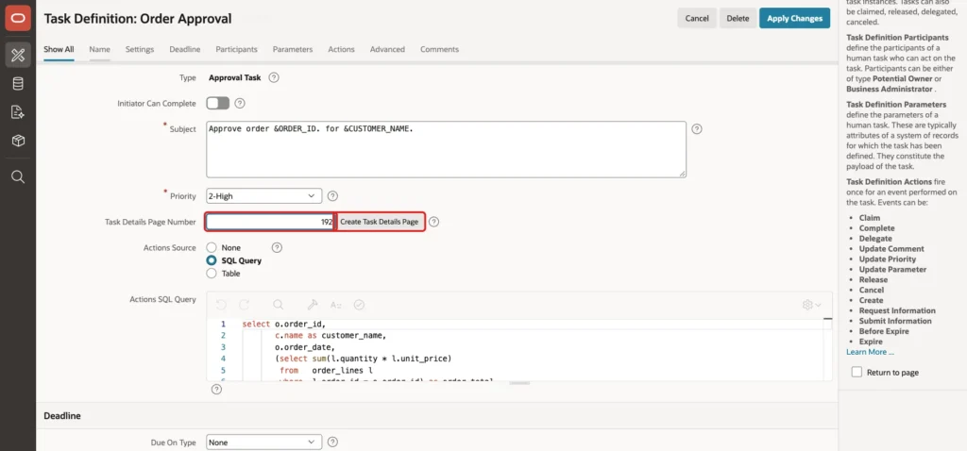Select the None radio for Actions Source
The image size is (967, 451).
pyautogui.click(x=212, y=248)
